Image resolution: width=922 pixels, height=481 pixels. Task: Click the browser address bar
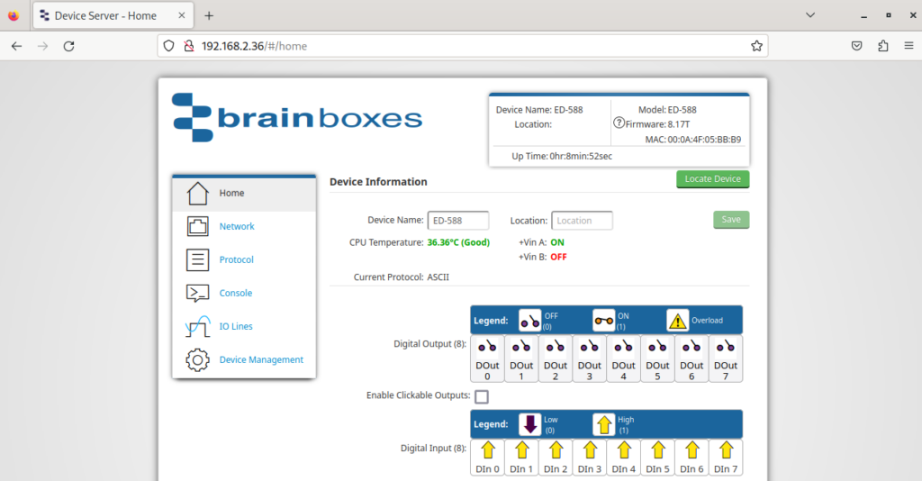pos(463,46)
